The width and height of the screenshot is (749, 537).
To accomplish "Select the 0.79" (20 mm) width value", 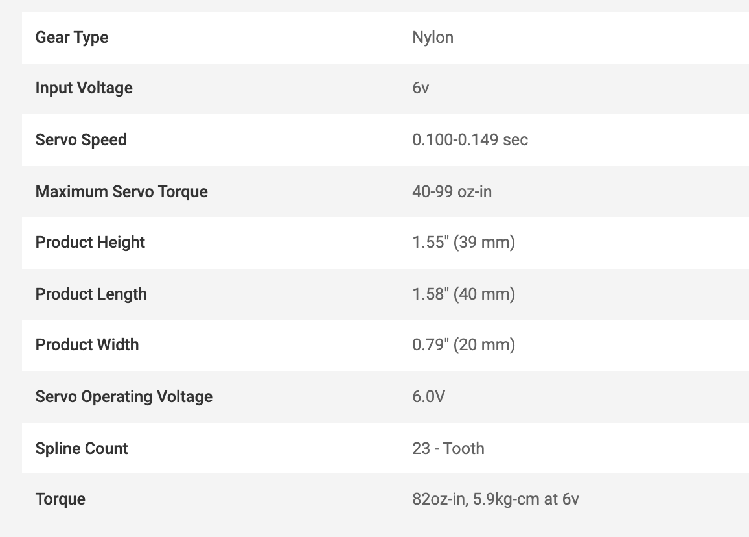I will pos(463,345).
